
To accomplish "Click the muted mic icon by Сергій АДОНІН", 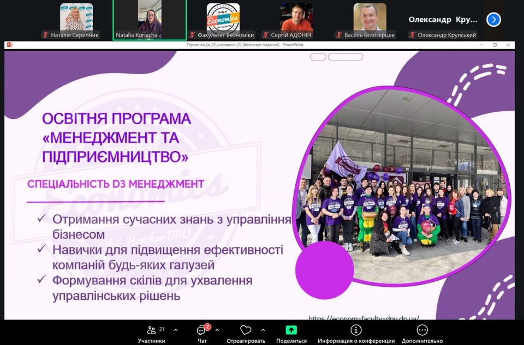I will 266,35.
